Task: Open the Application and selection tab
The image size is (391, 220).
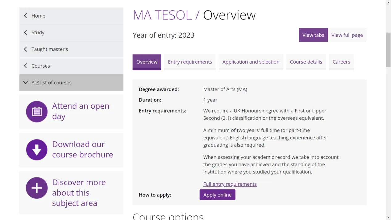Action: coord(251,62)
